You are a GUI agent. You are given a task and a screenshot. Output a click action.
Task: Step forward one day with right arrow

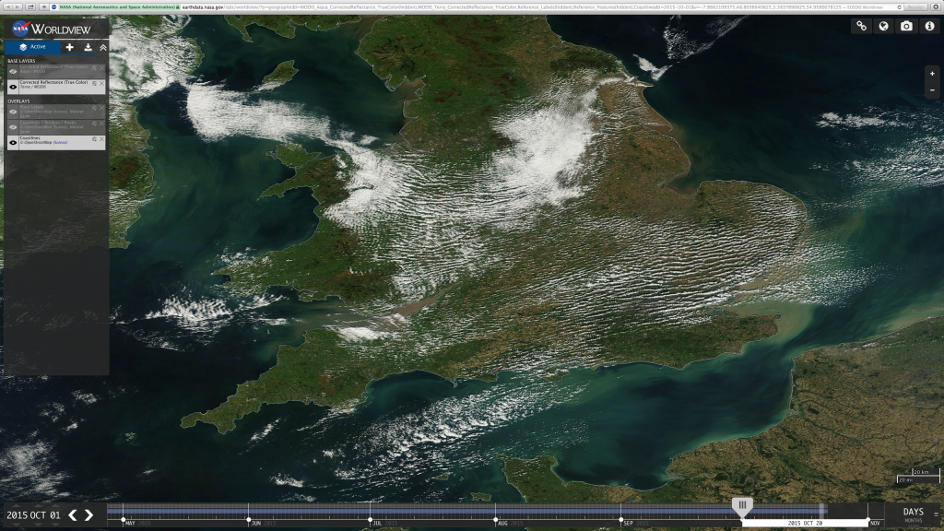coord(89,514)
